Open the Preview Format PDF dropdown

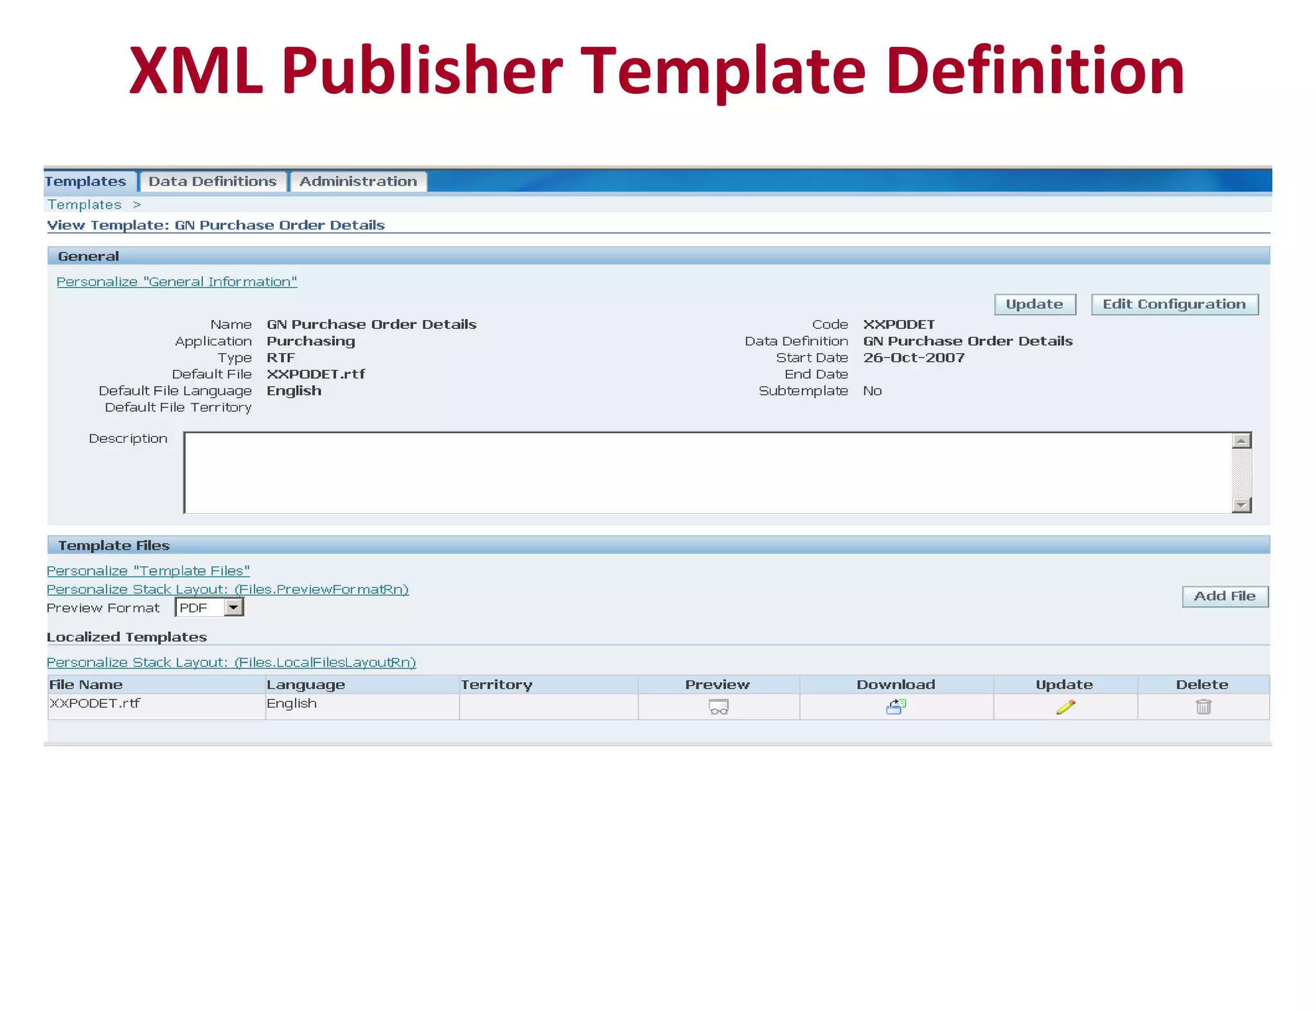tap(234, 607)
